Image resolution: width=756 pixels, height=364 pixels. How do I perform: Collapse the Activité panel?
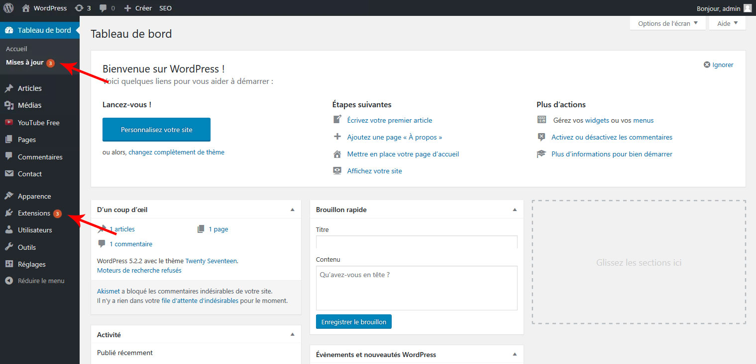pos(293,335)
